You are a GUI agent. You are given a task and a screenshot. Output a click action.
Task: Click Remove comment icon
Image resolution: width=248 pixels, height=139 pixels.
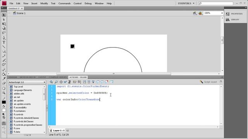tap(107, 82)
